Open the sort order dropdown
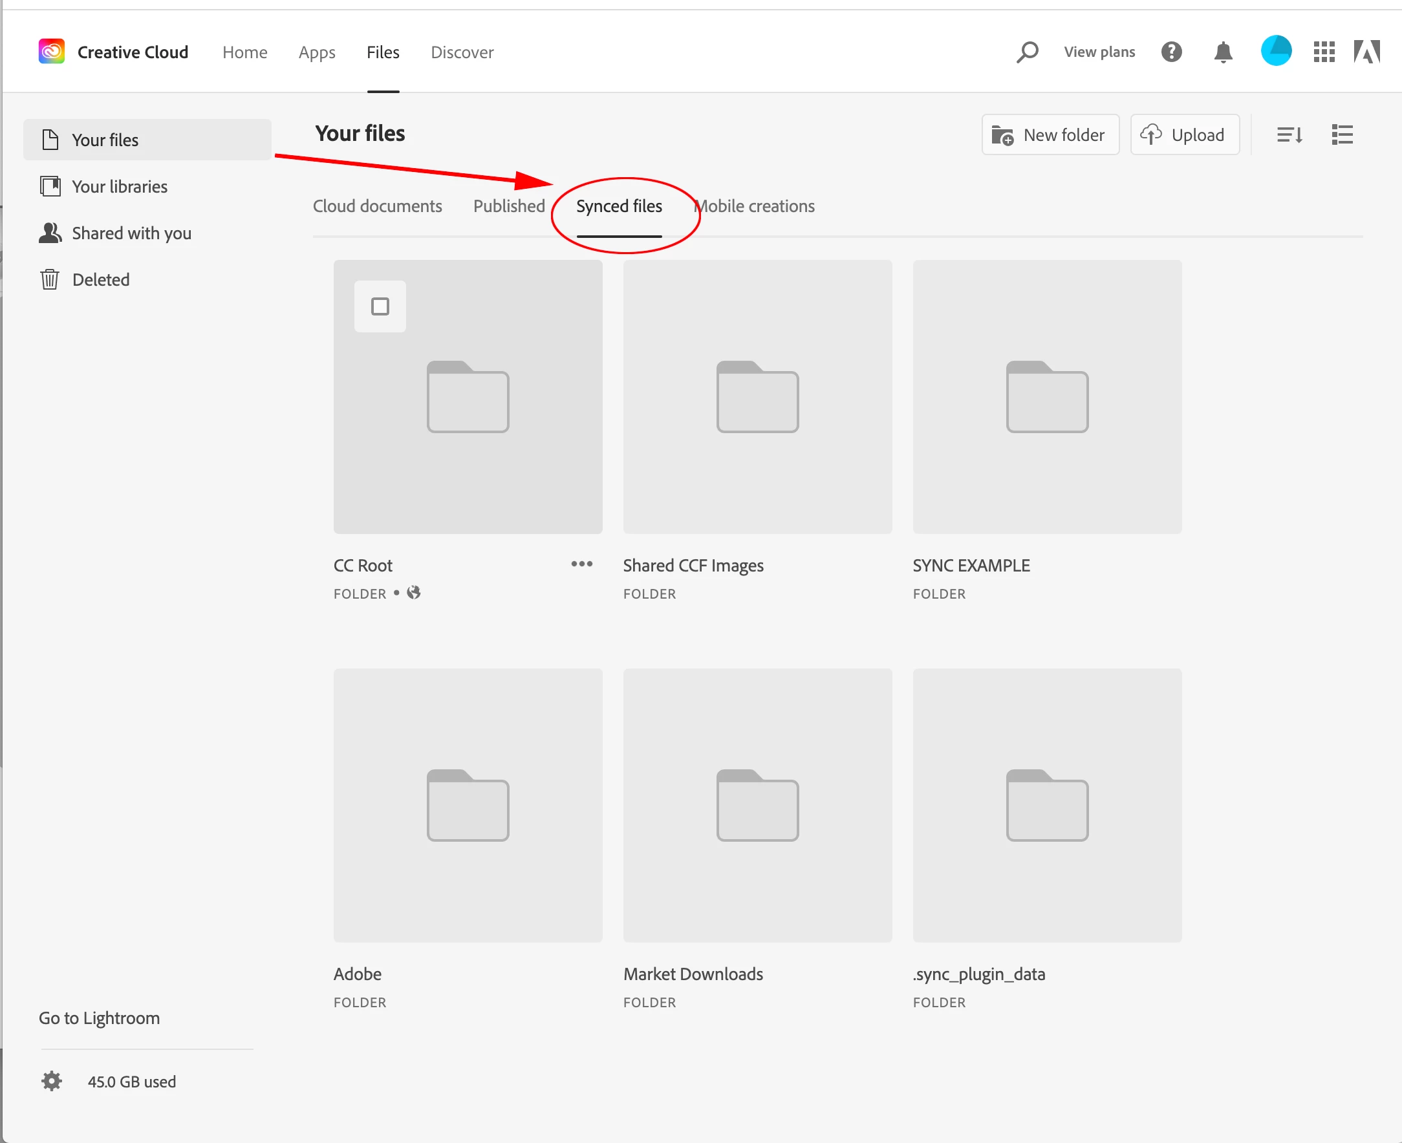Viewport: 1402px width, 1143px height. click(x=1289, y=135)
